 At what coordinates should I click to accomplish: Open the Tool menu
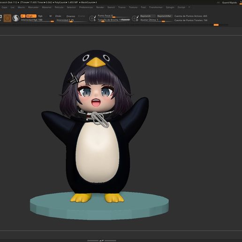pos(143,8)
